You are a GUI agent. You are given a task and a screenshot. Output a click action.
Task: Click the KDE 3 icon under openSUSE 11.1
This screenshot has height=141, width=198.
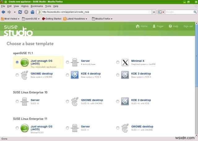tap(125, 75)
